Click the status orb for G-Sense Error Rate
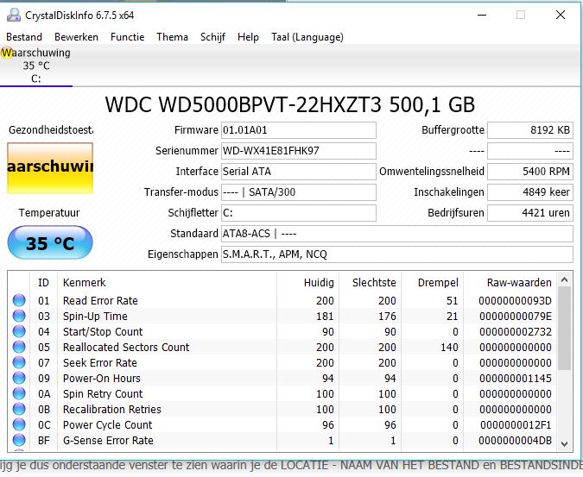 pyautogui.click(x=19, y=440)
